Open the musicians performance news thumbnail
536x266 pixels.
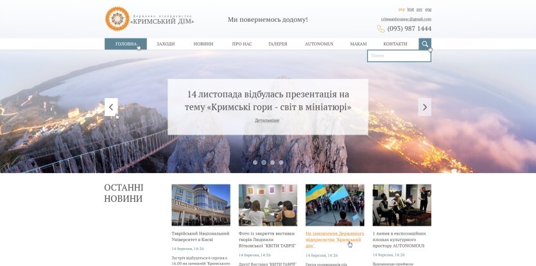pos(402,205)
